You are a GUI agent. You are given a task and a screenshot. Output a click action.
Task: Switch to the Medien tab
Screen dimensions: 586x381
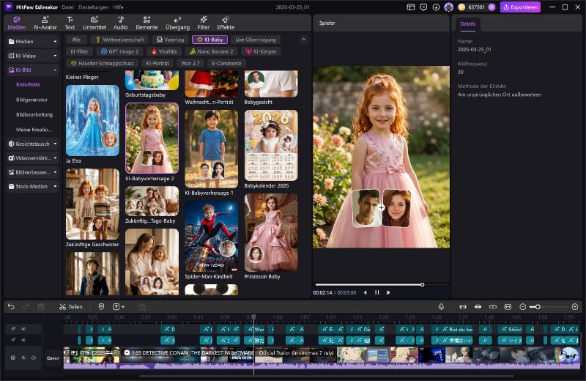coord(17,23)
